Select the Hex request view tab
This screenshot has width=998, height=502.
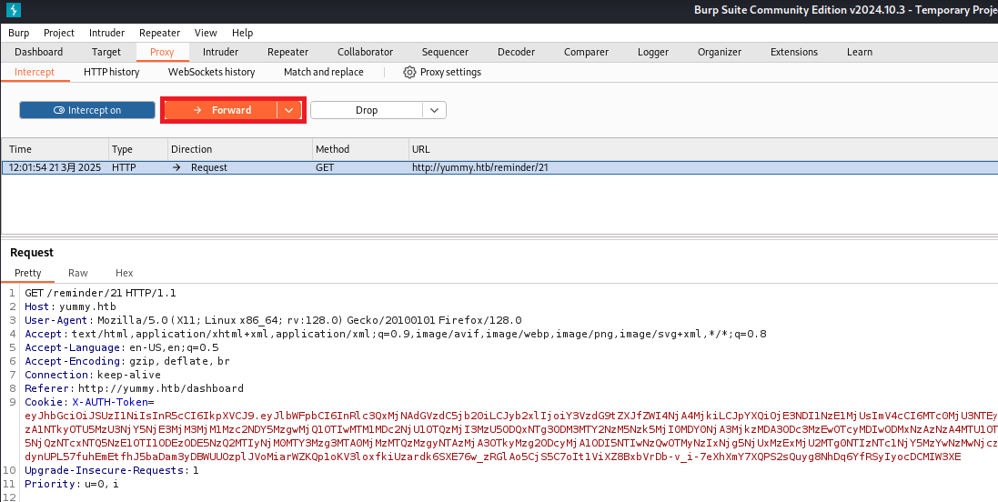click(124, 273)
